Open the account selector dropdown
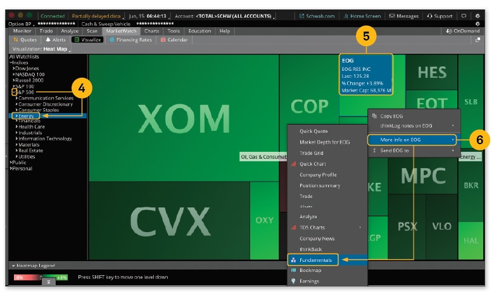This screenshot has width=494, height=296. pos(225,16)
